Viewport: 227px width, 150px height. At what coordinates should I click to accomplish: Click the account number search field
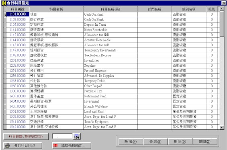point(62,136)
